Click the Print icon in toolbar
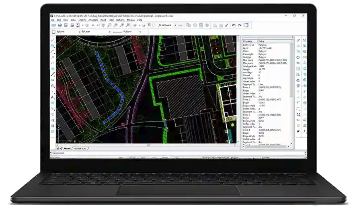This screenshot has height=208, width=357. (59, 25)
